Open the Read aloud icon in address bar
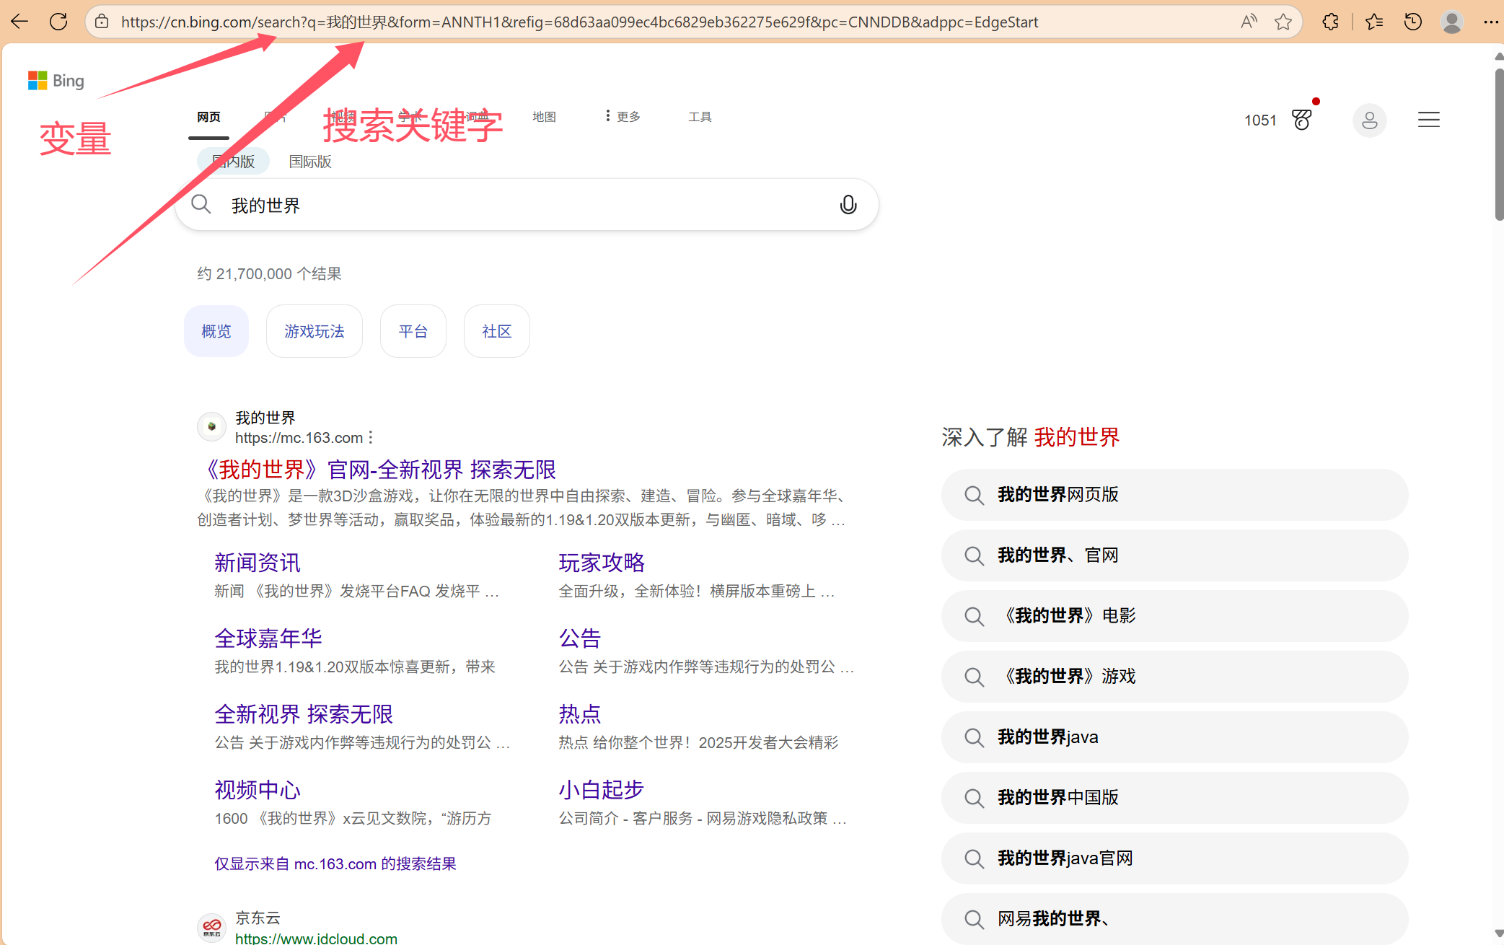 click(x=1249, y=22)
